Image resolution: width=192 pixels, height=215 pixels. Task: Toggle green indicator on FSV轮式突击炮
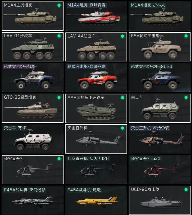(x=186, y=36)
